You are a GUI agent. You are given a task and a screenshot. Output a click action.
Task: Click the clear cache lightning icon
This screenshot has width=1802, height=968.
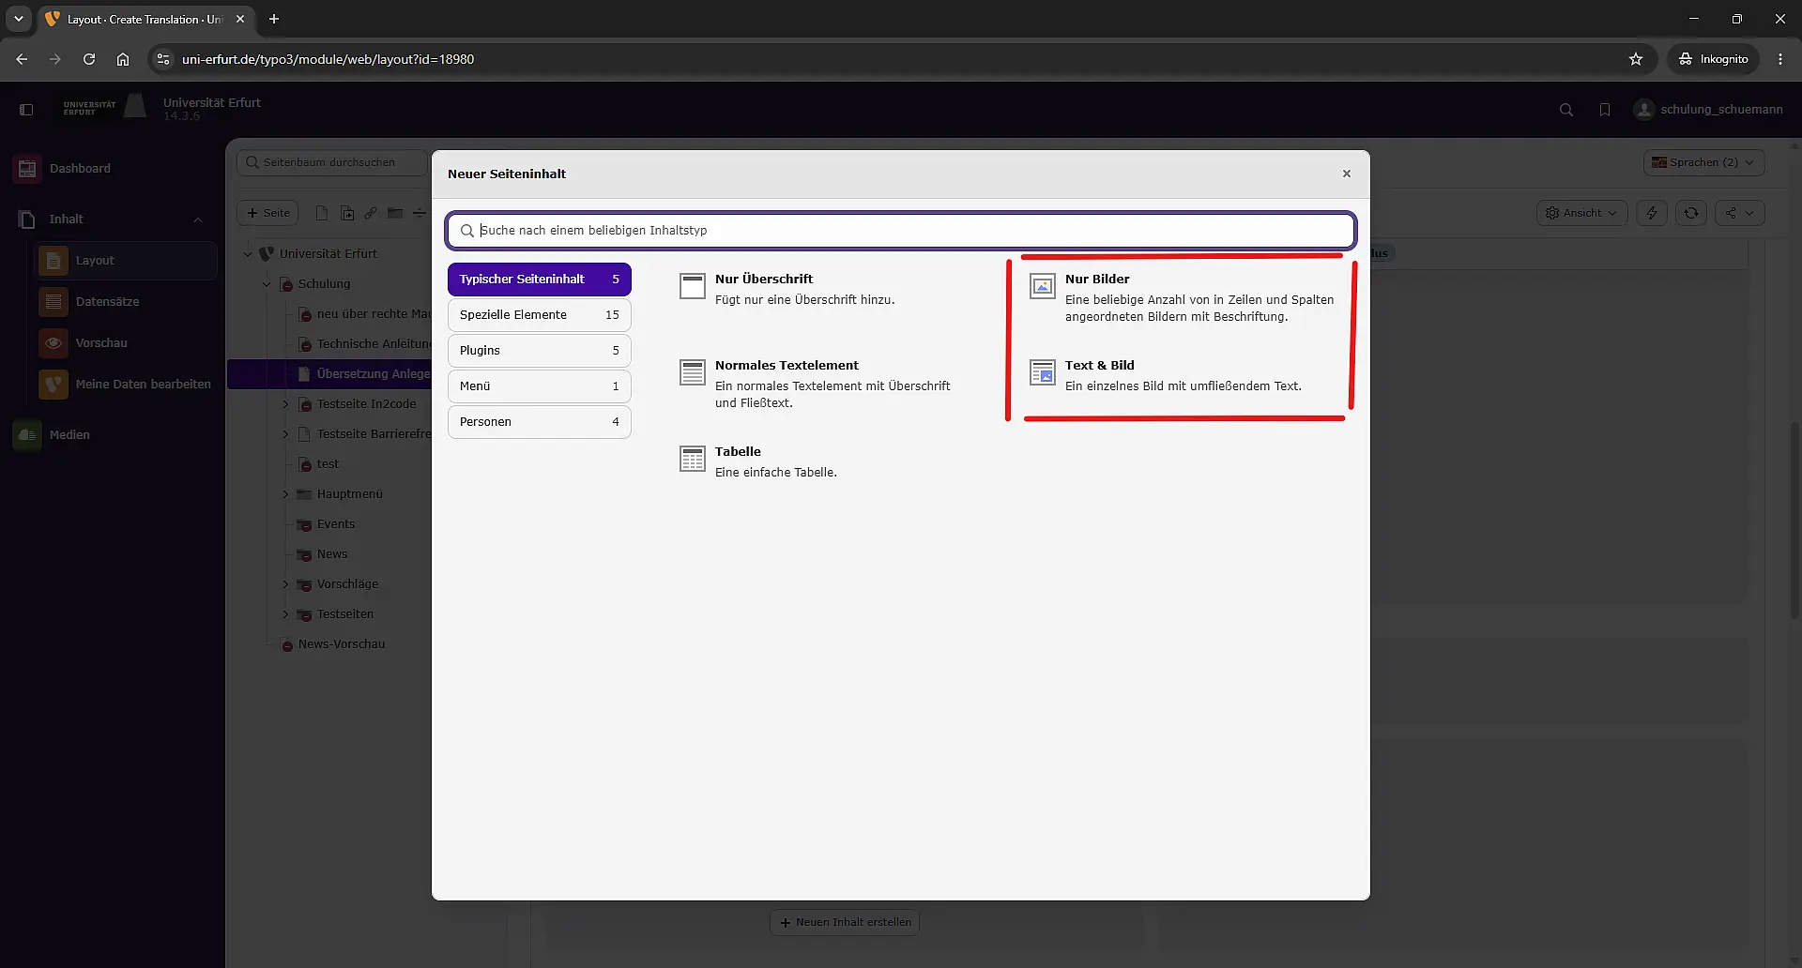(x=1652, y=213)
